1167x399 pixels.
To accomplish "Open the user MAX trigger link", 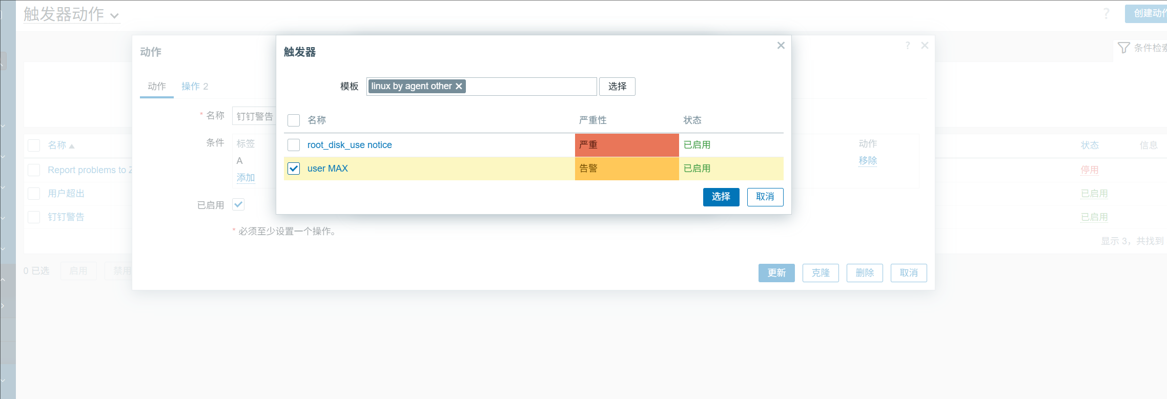I will pyautogui.click(x=327, y=169).
